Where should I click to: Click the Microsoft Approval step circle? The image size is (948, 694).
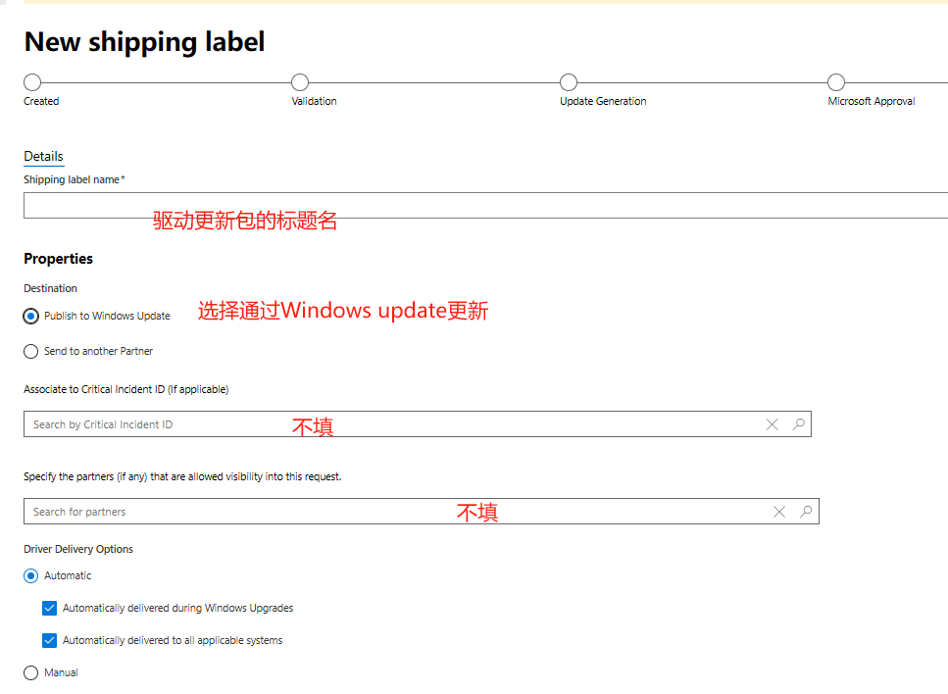click(x=836, y=82)
